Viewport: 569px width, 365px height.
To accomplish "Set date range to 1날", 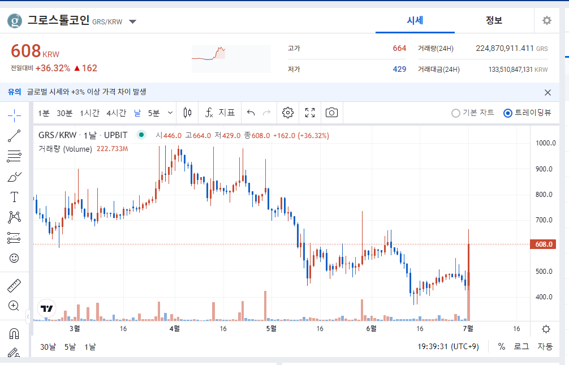I will point(90,347).
